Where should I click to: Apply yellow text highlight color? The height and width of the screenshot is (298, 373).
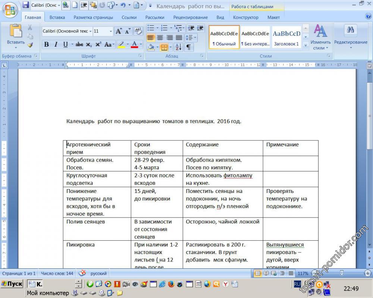(121, 44)
